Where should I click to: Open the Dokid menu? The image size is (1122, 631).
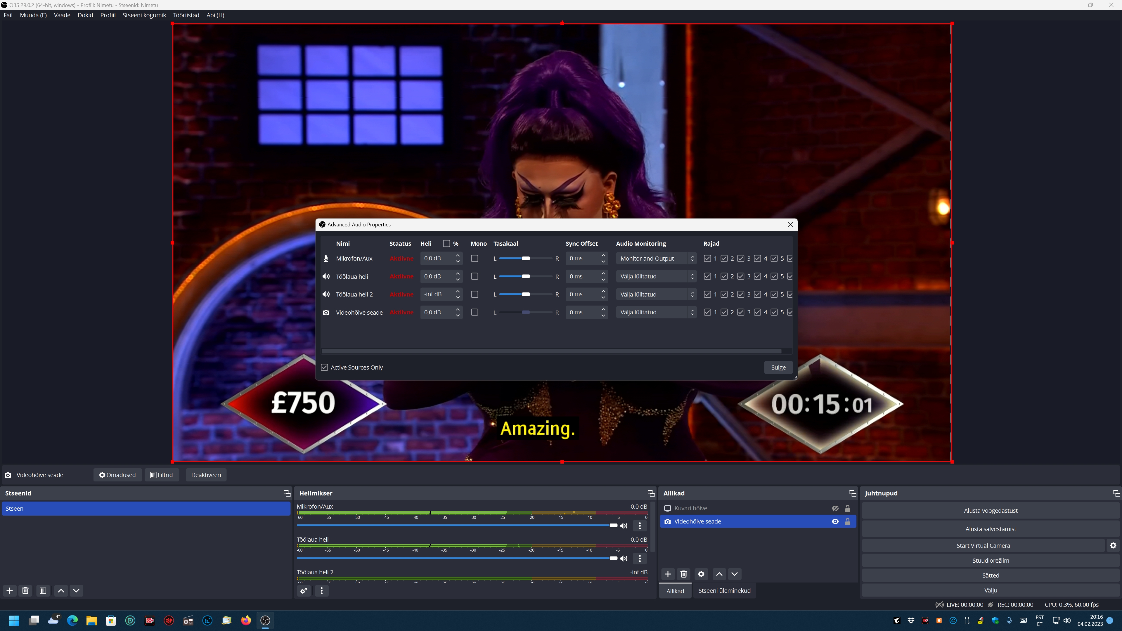[x=85, y=15]
